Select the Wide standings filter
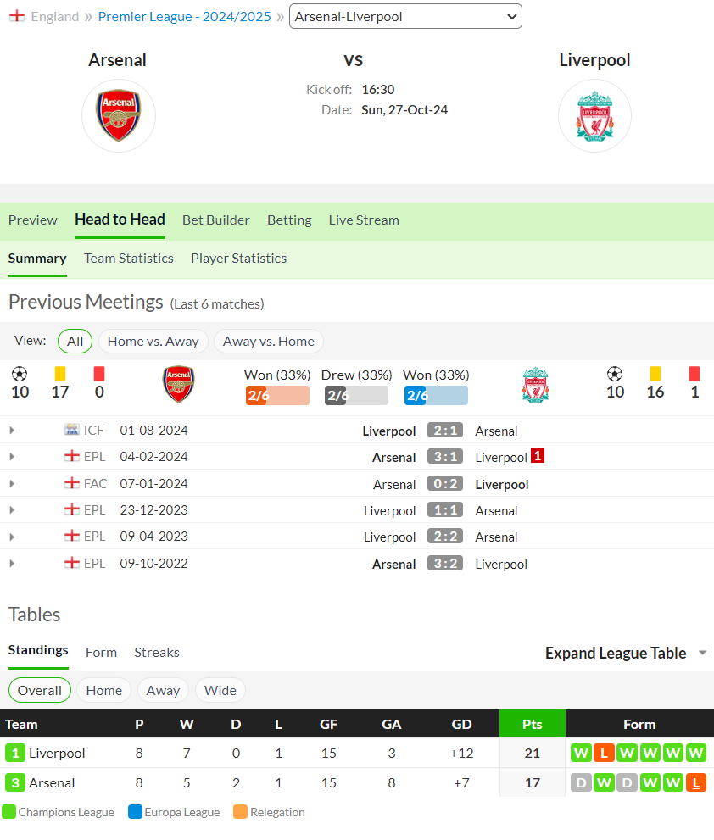714x840 pixels. click(220, 691)
